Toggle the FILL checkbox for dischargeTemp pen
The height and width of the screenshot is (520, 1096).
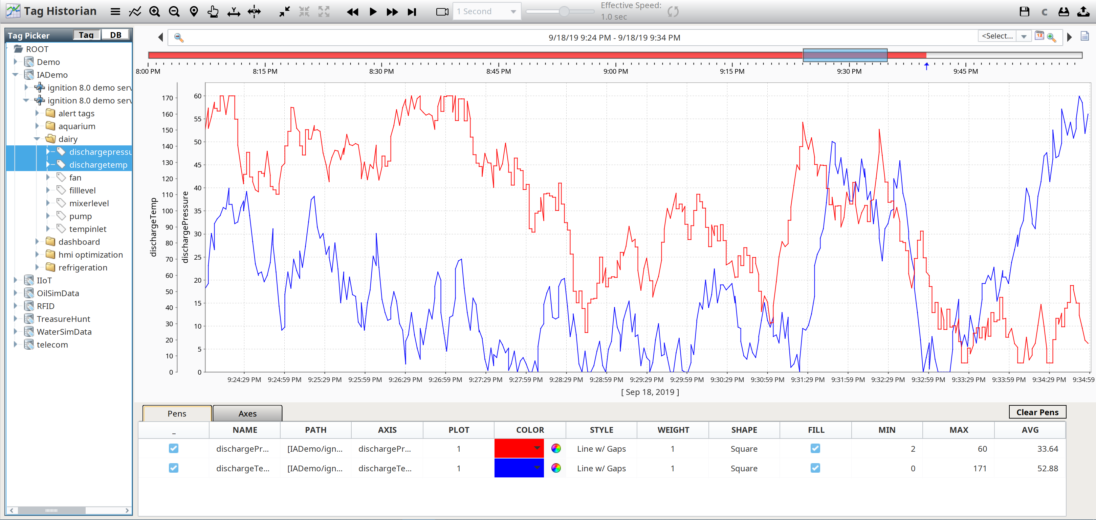(x=815, y=468)
